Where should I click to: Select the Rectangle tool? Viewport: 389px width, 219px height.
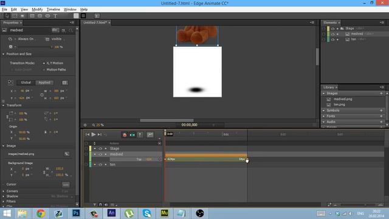click(32, 16)
